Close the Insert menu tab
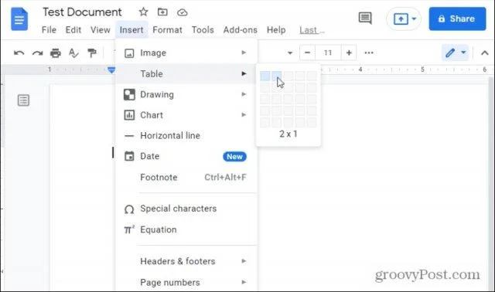The width and height of the screenshot is (495, 292). coord(131,30)
